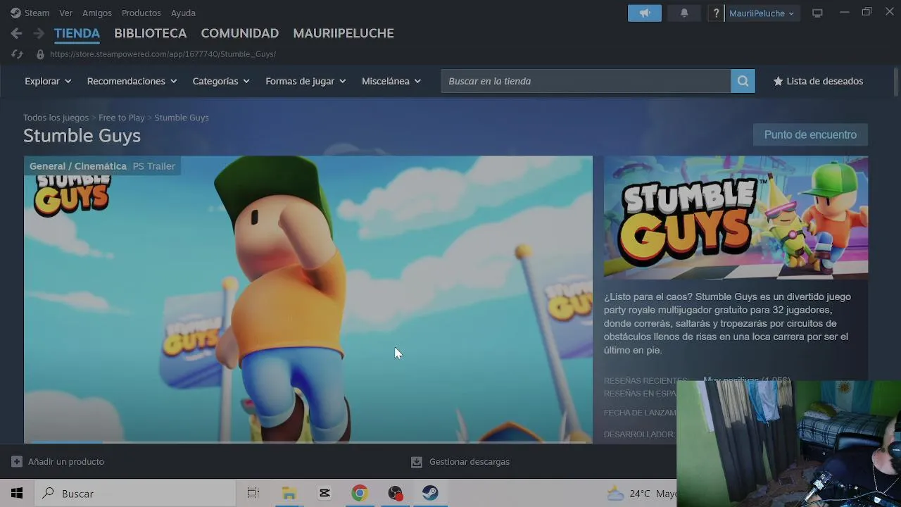Image resolution: width=901 pixels, height=507 pixels.
Task: Expand the Miscelánea dropdown
Action: click(391, 81)
